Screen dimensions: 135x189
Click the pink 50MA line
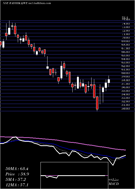63,141
